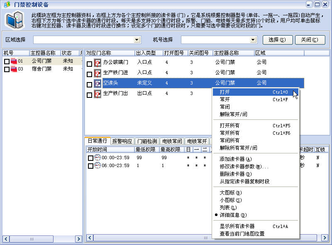
Task: Click the door reader icon for 空读头
Action: [98, 84]
